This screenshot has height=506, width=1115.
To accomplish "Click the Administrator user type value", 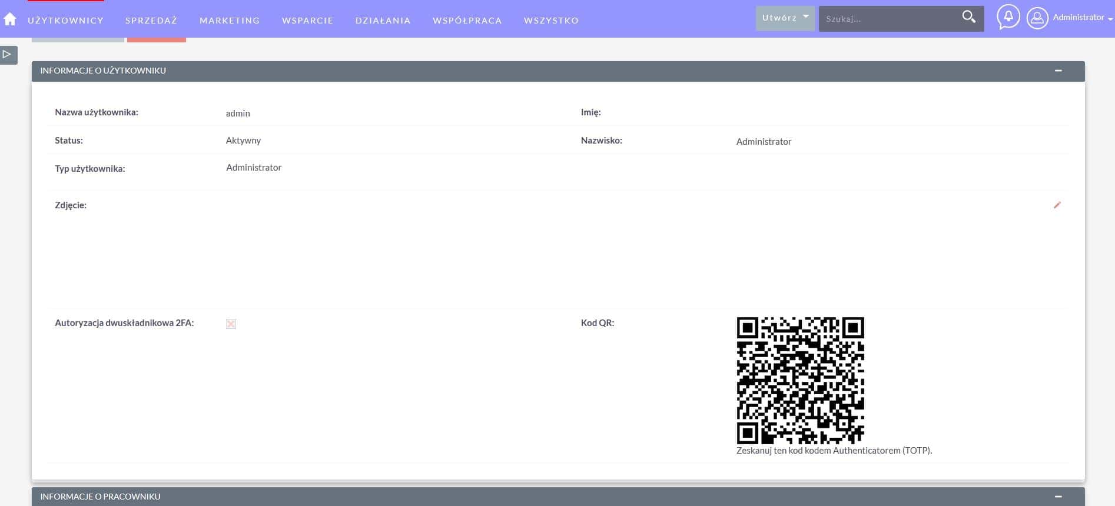I will click(x=254, y=167).
